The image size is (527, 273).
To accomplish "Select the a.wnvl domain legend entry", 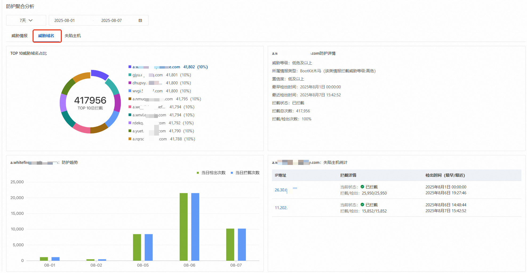I will point(161,115).
